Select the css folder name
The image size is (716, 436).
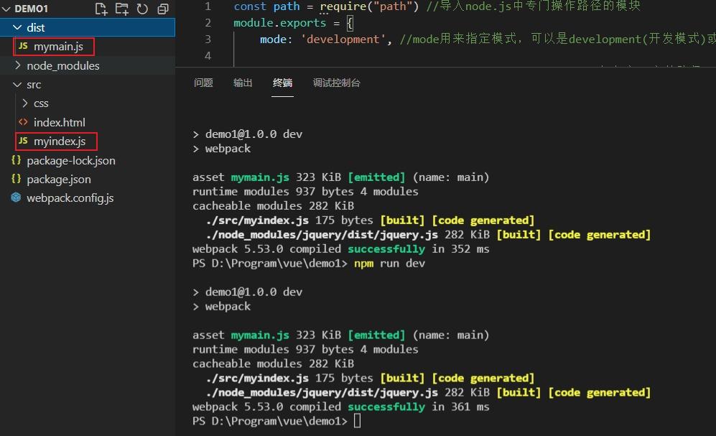[41, 103]
